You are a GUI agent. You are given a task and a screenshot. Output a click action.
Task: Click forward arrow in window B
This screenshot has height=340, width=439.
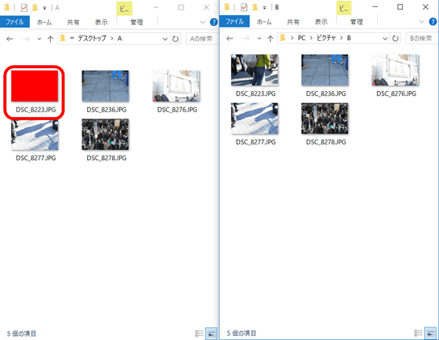click(246, 38)
